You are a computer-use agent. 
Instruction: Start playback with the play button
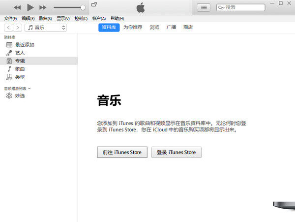click(30, 7)
